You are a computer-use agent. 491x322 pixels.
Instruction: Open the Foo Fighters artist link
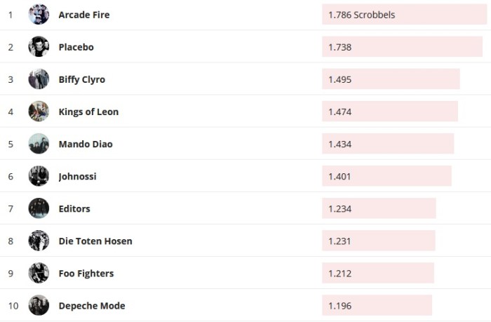point(86,274)
